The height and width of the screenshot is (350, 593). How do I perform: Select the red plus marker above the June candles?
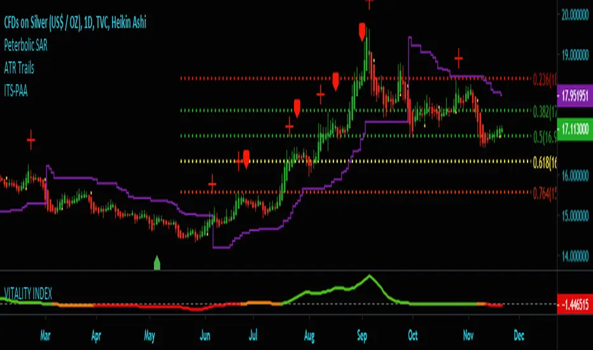tap(212, 185)
